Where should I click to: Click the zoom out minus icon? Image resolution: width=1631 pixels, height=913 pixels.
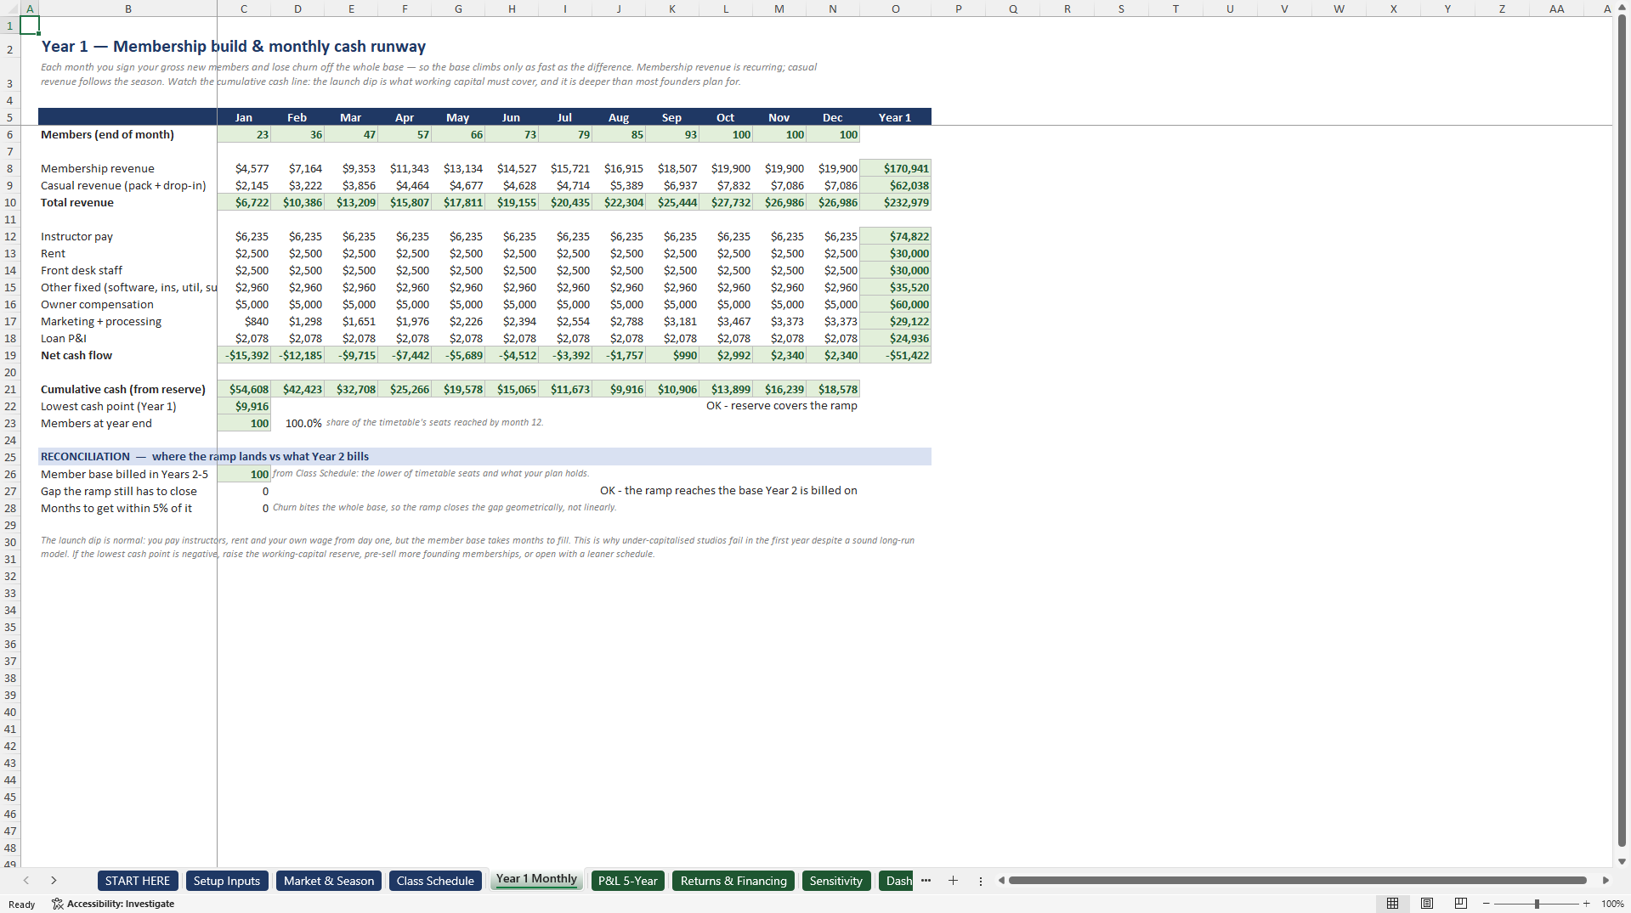click(x=1486, y=904)
